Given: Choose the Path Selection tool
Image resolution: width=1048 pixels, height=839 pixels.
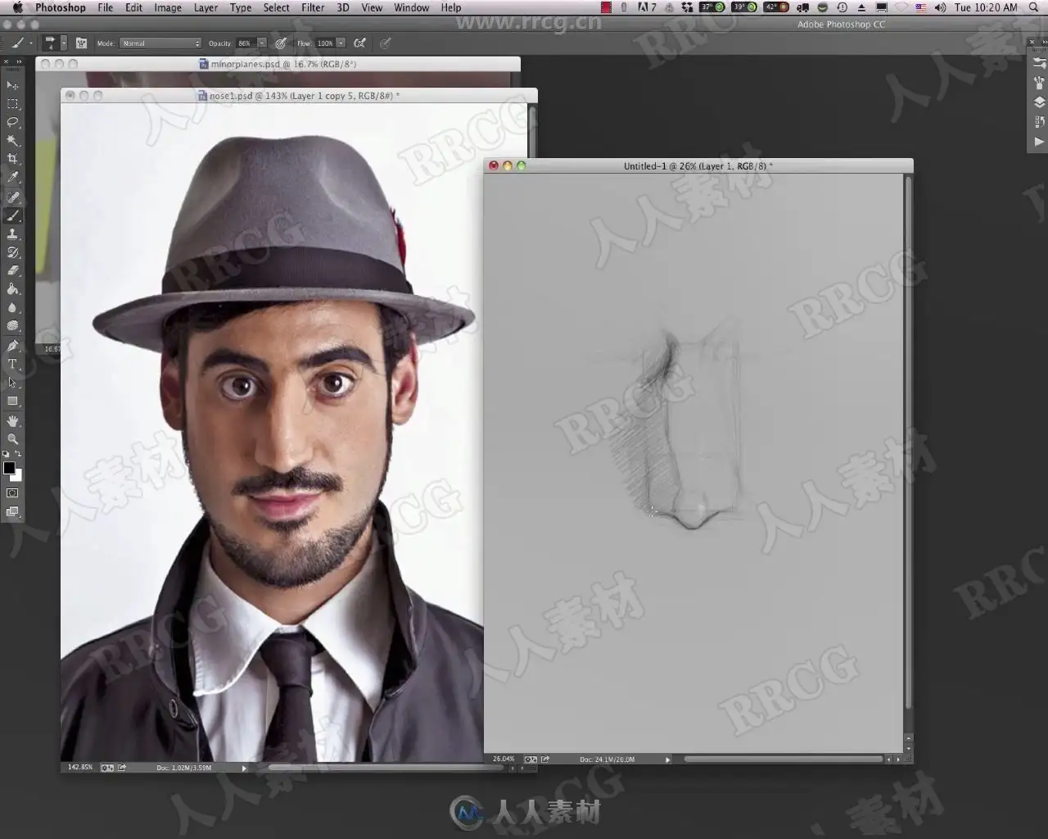Looking at the screenshot, I should click(12, 383).
